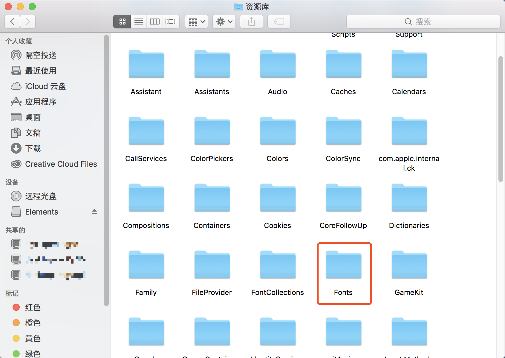Select the Caches folder icon
The image size is (505, 358).
click(x=343, y=65)
